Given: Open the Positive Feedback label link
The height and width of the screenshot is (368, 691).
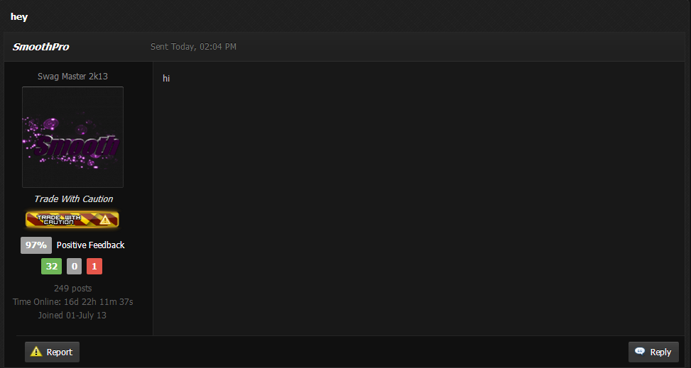Looking at the screenshot, I should click(x=90, y=245).
